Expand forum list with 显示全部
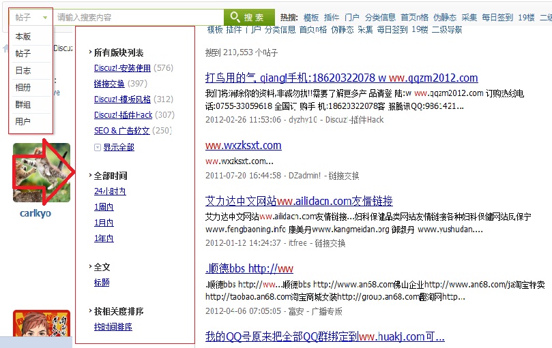 click(x=119, y=147)
